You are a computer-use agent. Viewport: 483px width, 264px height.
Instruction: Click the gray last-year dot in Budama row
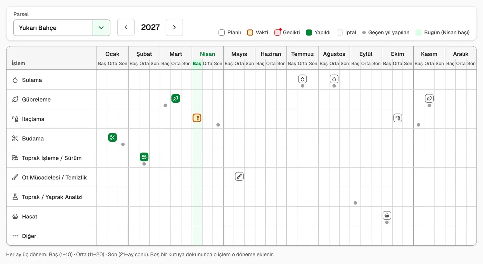coord(123,144)
